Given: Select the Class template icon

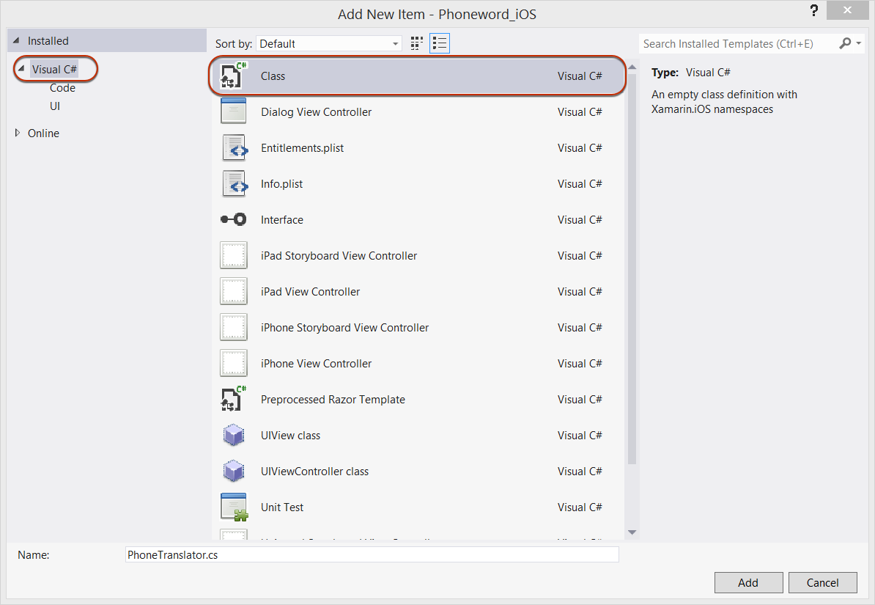Looking at the screenshot, I should (x=234, y=76).
